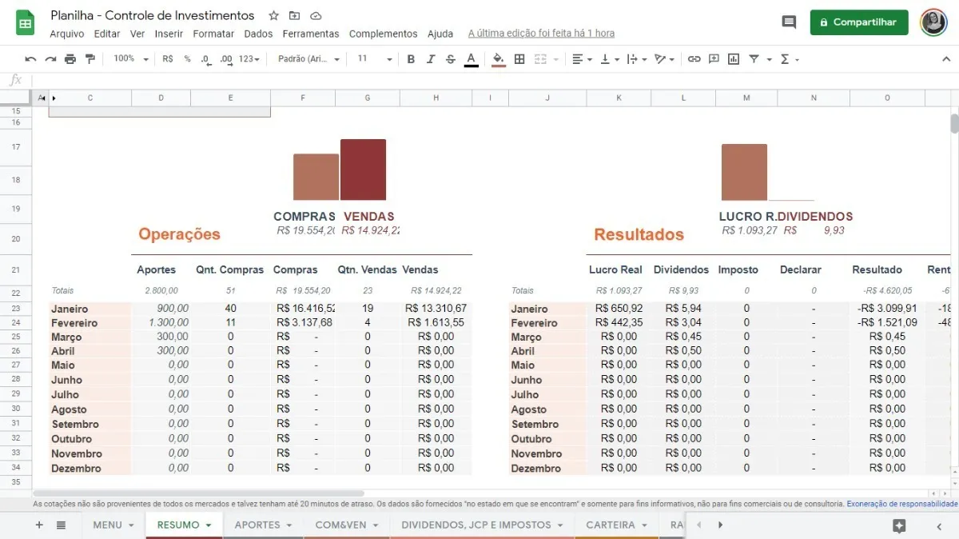
Task: Open the Ferramentas menu
Action: (x=311, y=34)
